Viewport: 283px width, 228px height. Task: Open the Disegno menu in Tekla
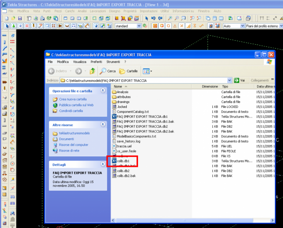click(114, 11)
